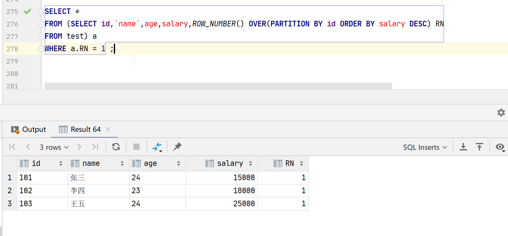Screen dimensions: 508x236
Task: Select the cell with salary 25000
Action: 221,204
